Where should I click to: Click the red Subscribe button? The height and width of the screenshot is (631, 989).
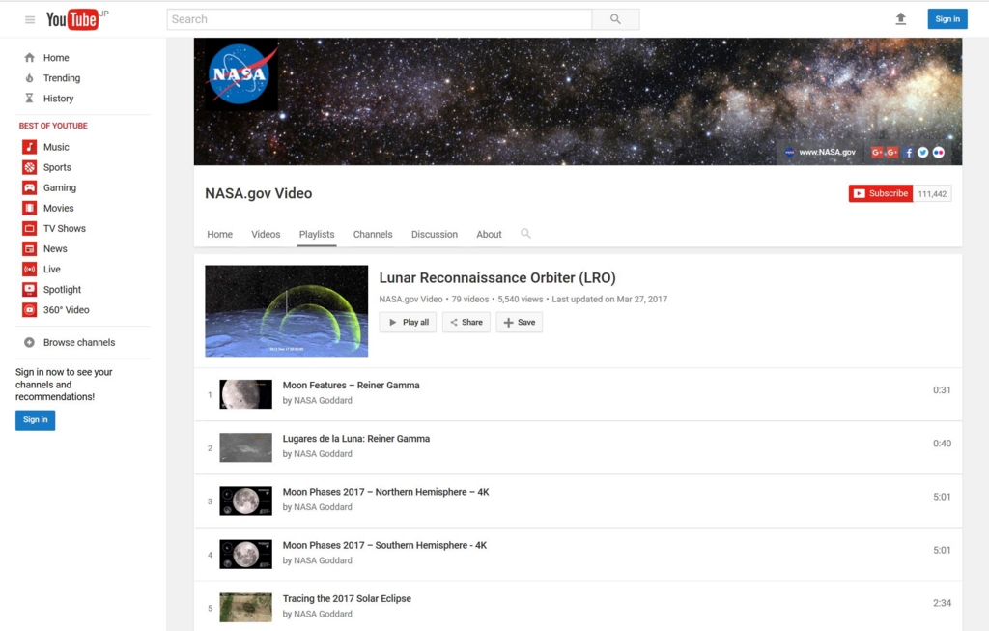881,193
